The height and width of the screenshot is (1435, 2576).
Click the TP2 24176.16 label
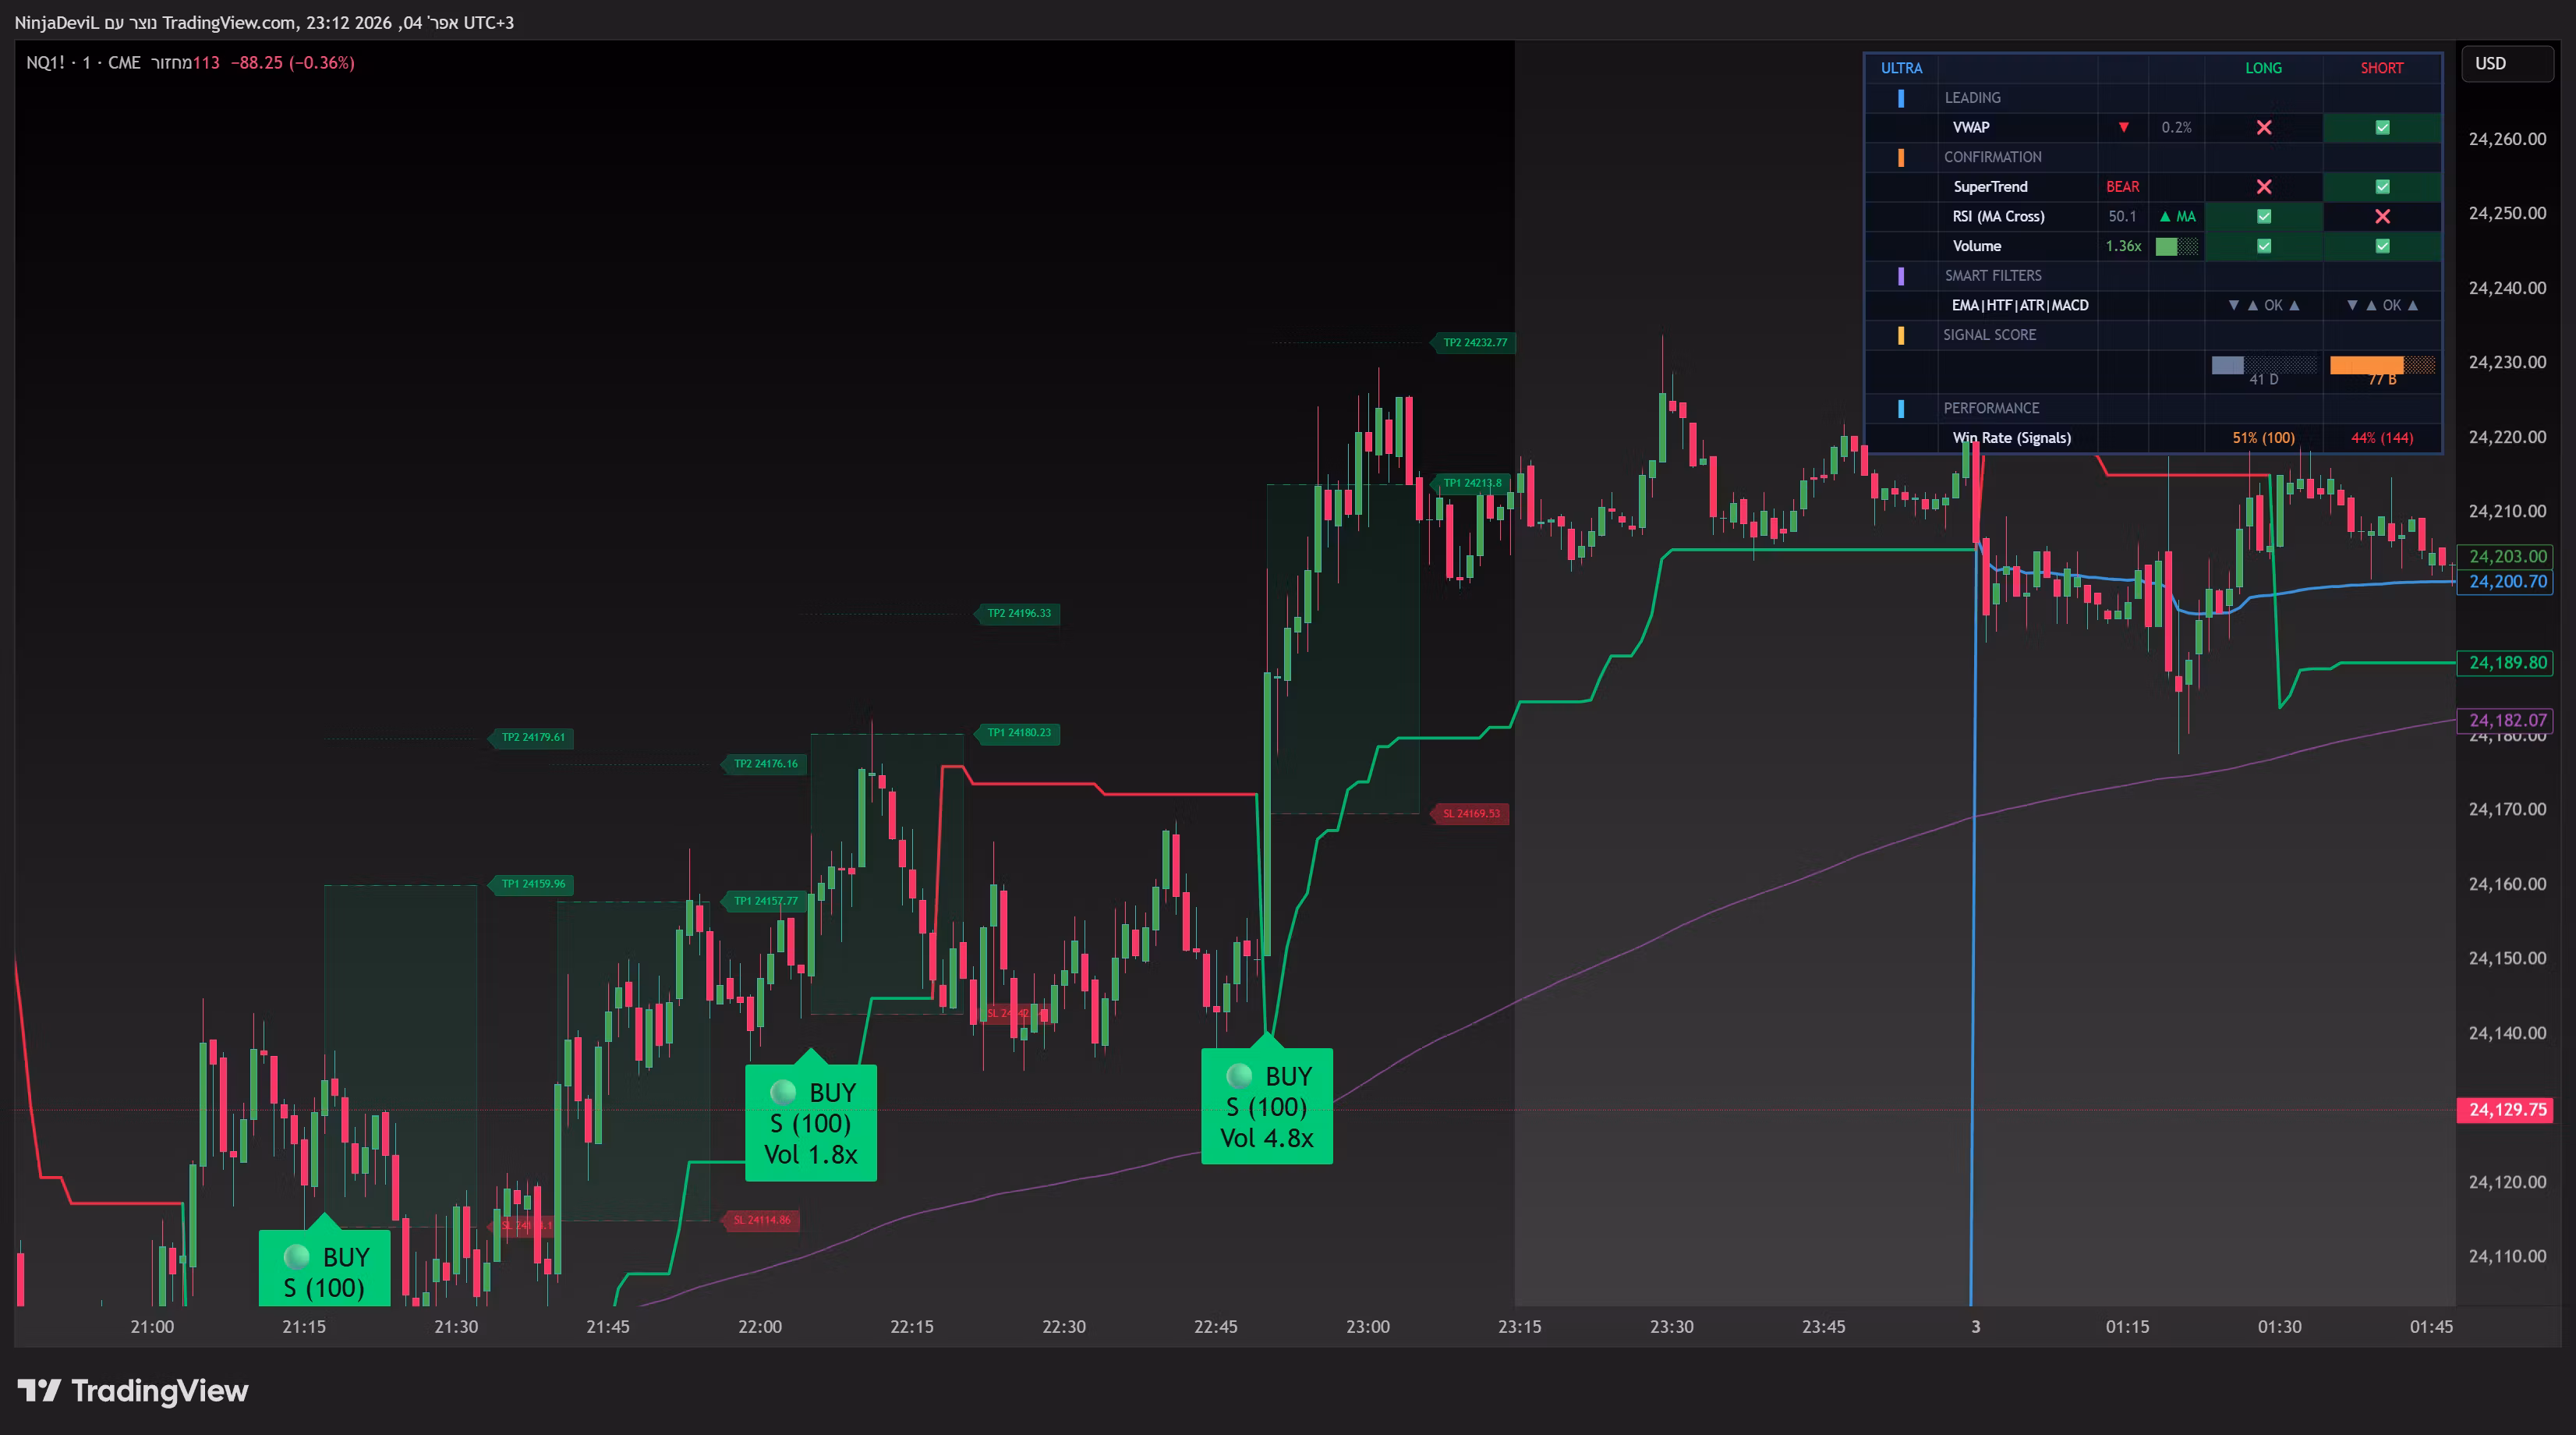765,764
